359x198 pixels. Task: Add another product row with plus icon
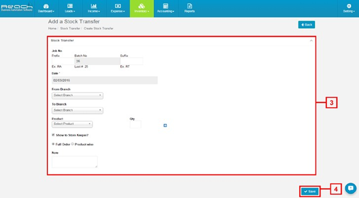click(165, 125)
